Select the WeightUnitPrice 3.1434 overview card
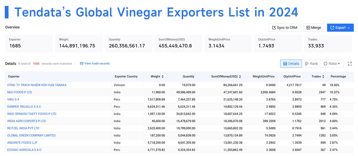 (x=228, y=43)
